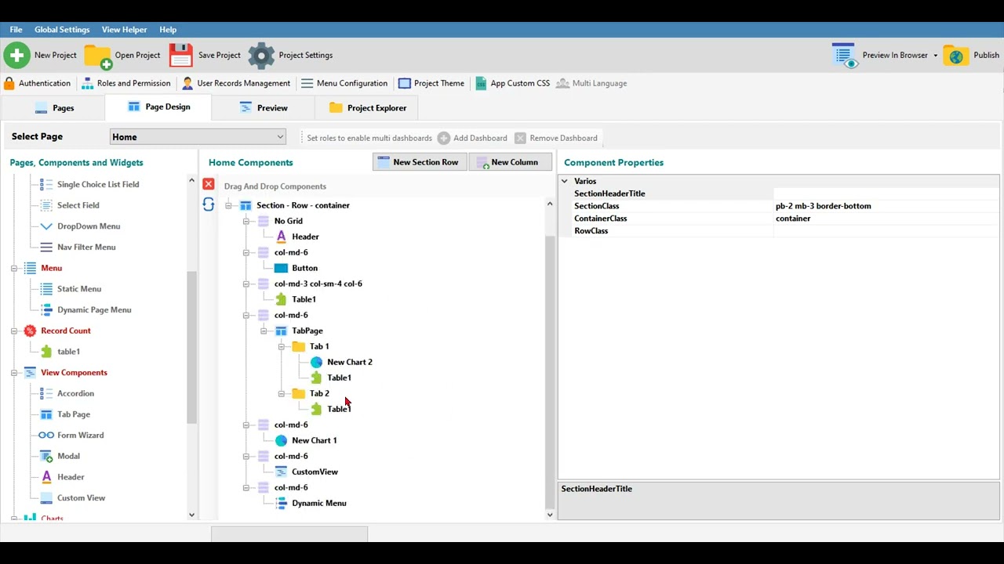This screenshot has height=564, width=1004.
Task: Select New Chart 2 in Tab 1
Action: pos(350,362)
